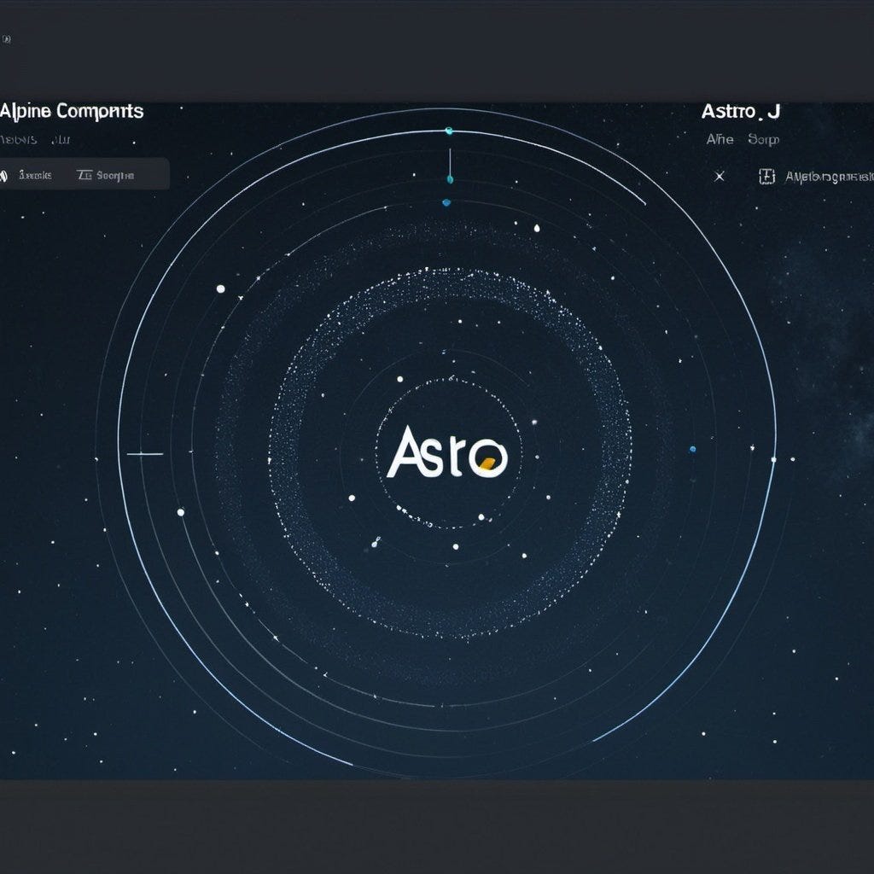Image resolution: width=874 pixels, height=874 pixels.
Task: Select the teal node at the top orbit
Action: coord(447,131)
